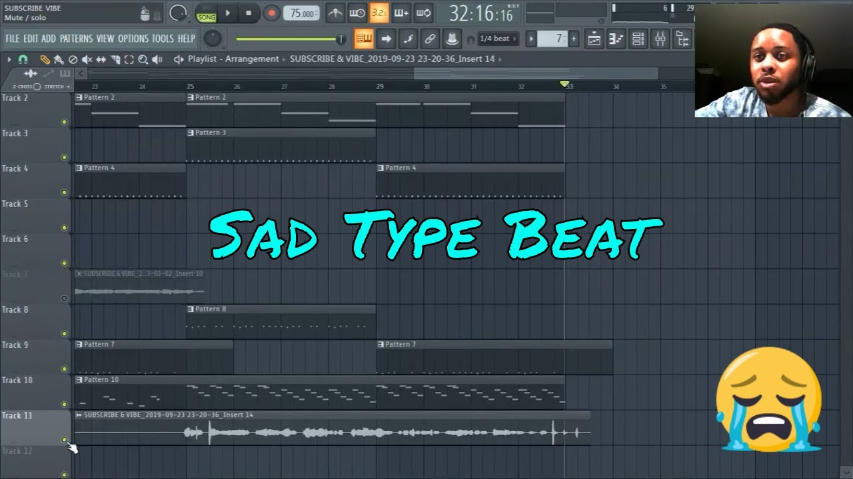Select the Zoom tool
853x479 pixels.
click(x=143, y=59)
